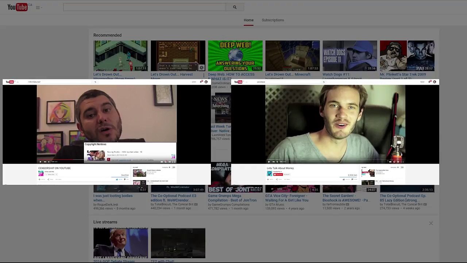This screenshot has height=263, width=467.
Task: Toggle Autoplay beside CENSORSHIP ON YOUTUBE
Action: click(x=173, y=167)
